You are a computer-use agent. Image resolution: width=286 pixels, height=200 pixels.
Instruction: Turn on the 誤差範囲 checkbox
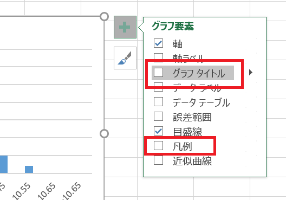click(x=158, y=116)
